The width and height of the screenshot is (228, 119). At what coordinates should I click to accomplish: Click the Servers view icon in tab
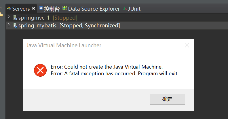(9, 8)
